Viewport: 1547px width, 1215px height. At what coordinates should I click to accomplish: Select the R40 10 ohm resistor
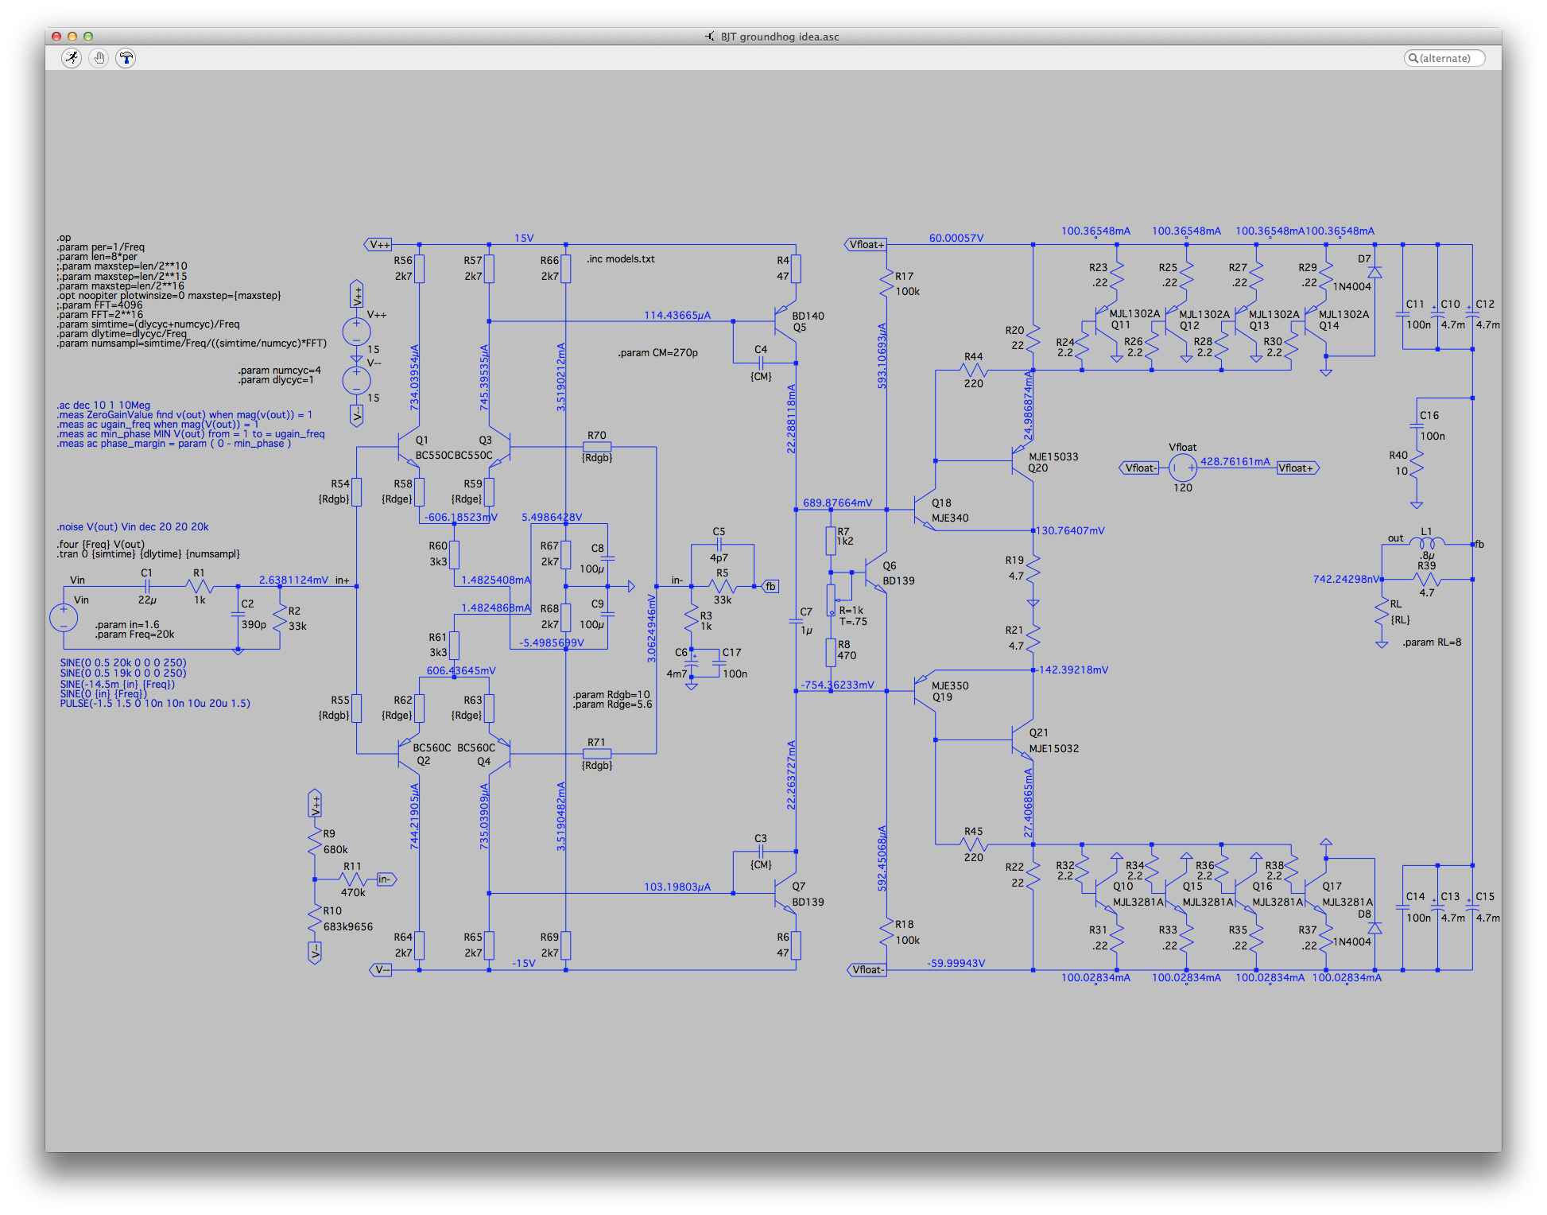point(1417,464)
